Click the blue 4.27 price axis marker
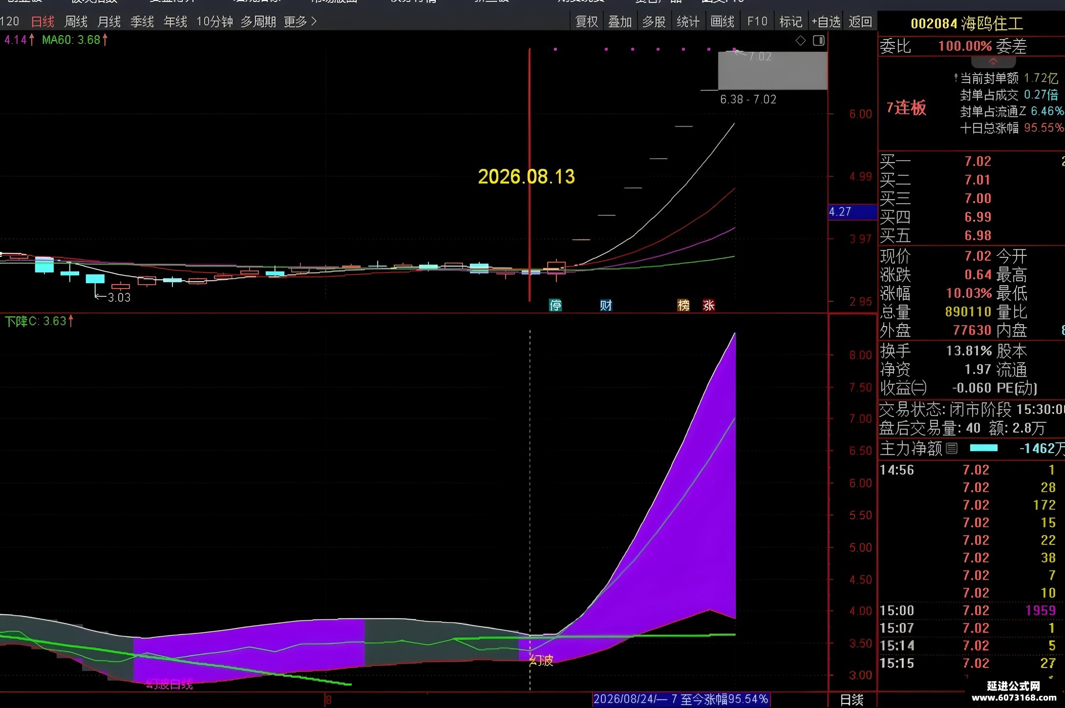Viewport: 1065px width, 708px height. click(852, 212)
